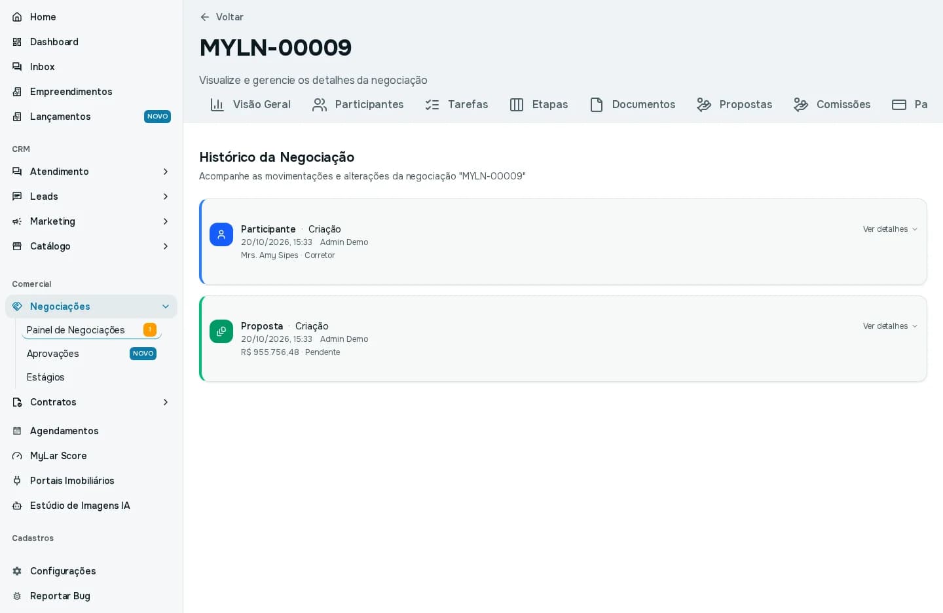
Task: Open the Comissões tab
Action: click(x=832, y=105)
